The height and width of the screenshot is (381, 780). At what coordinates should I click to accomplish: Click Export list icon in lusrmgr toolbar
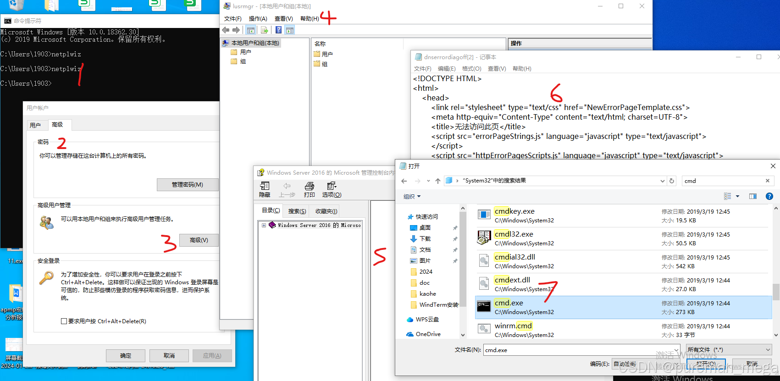264,30
